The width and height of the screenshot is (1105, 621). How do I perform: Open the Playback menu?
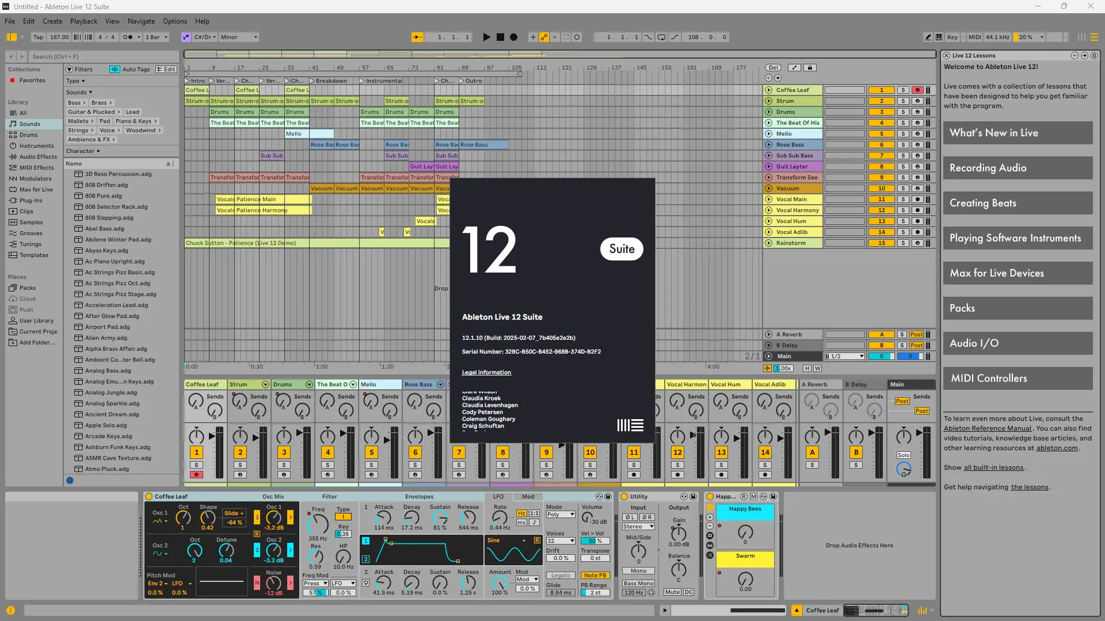pyautogui.click(x=83, y=21)
